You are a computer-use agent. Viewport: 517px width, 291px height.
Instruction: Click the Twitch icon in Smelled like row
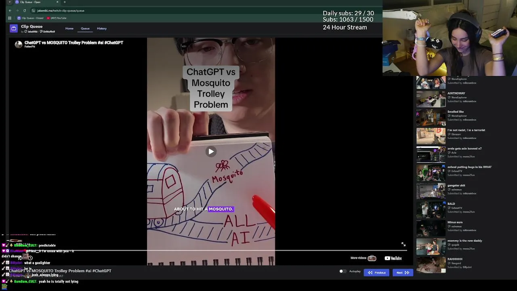click(x=449, y=116)
